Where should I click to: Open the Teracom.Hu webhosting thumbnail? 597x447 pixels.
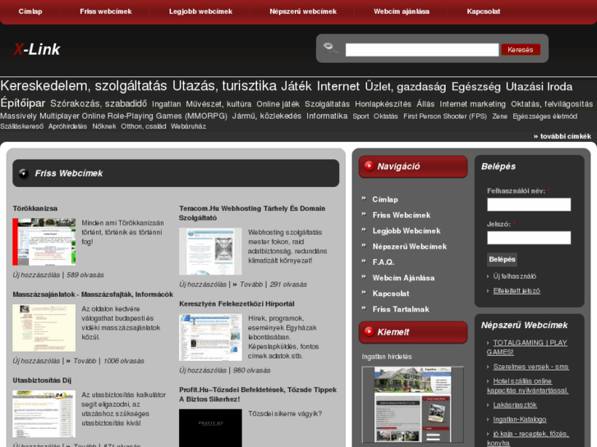(210, 251)
